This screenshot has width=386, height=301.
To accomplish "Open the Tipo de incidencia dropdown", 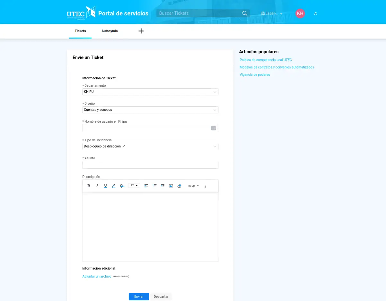I will click(x=150, y=146).
